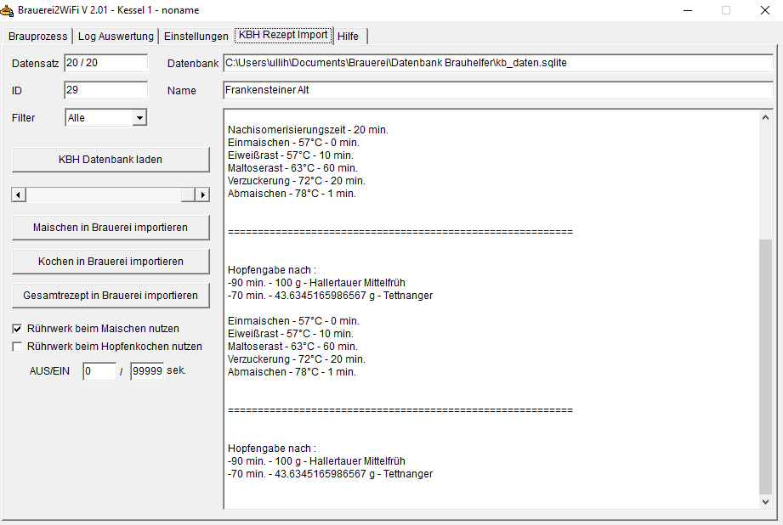This screenshot has width=783, height=525.
Task: Click the Datenbank path input field
Action: point(497,64)
